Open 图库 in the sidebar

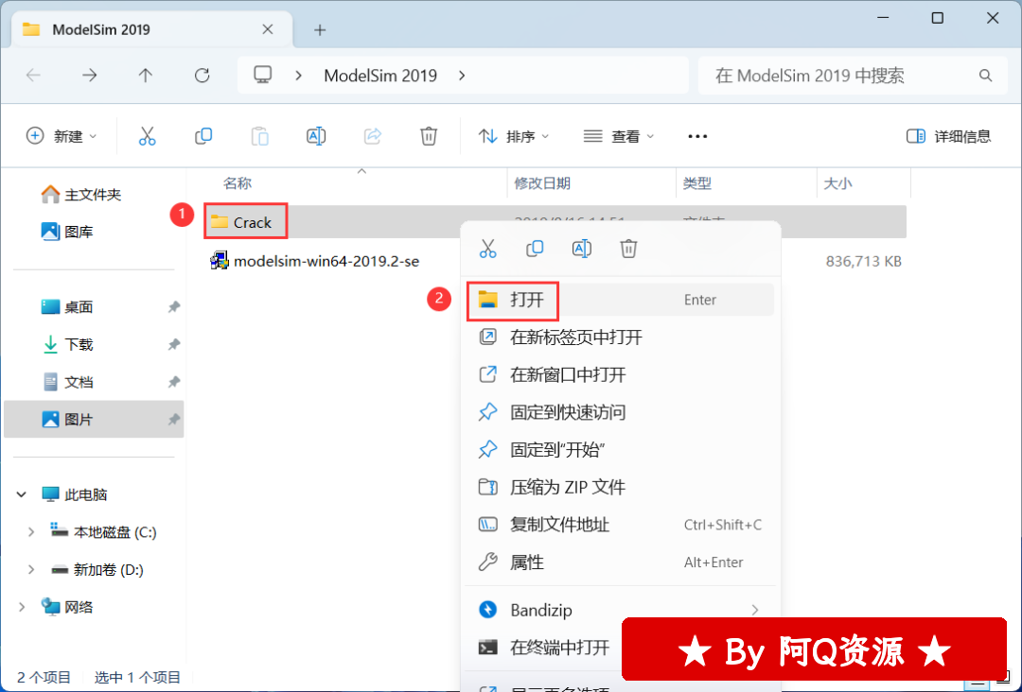[67, 232]
